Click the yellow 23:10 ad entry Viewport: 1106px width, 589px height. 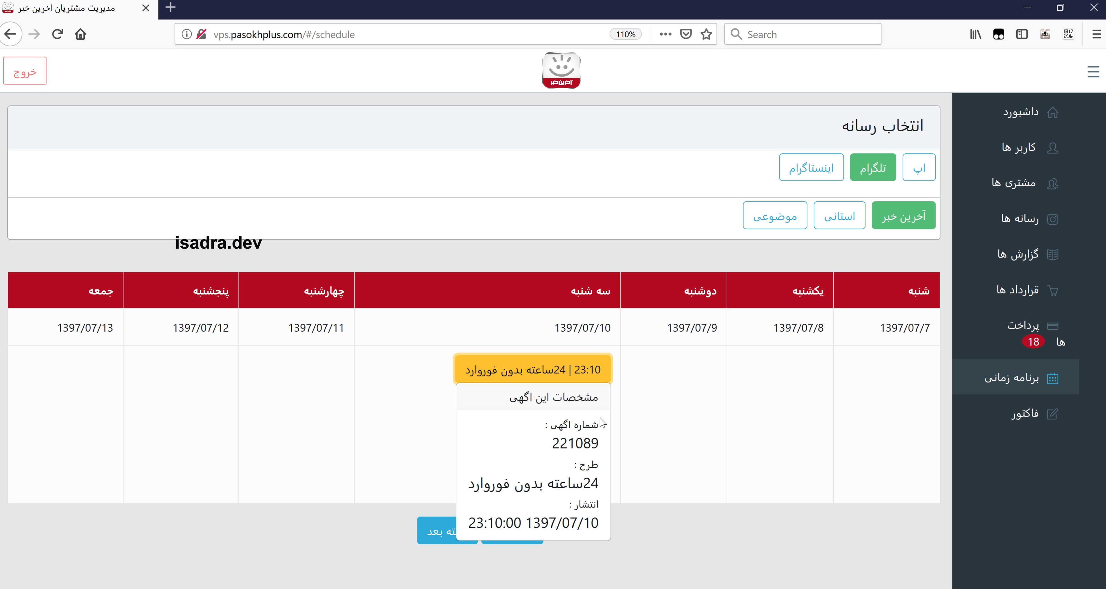pos(533,369)
